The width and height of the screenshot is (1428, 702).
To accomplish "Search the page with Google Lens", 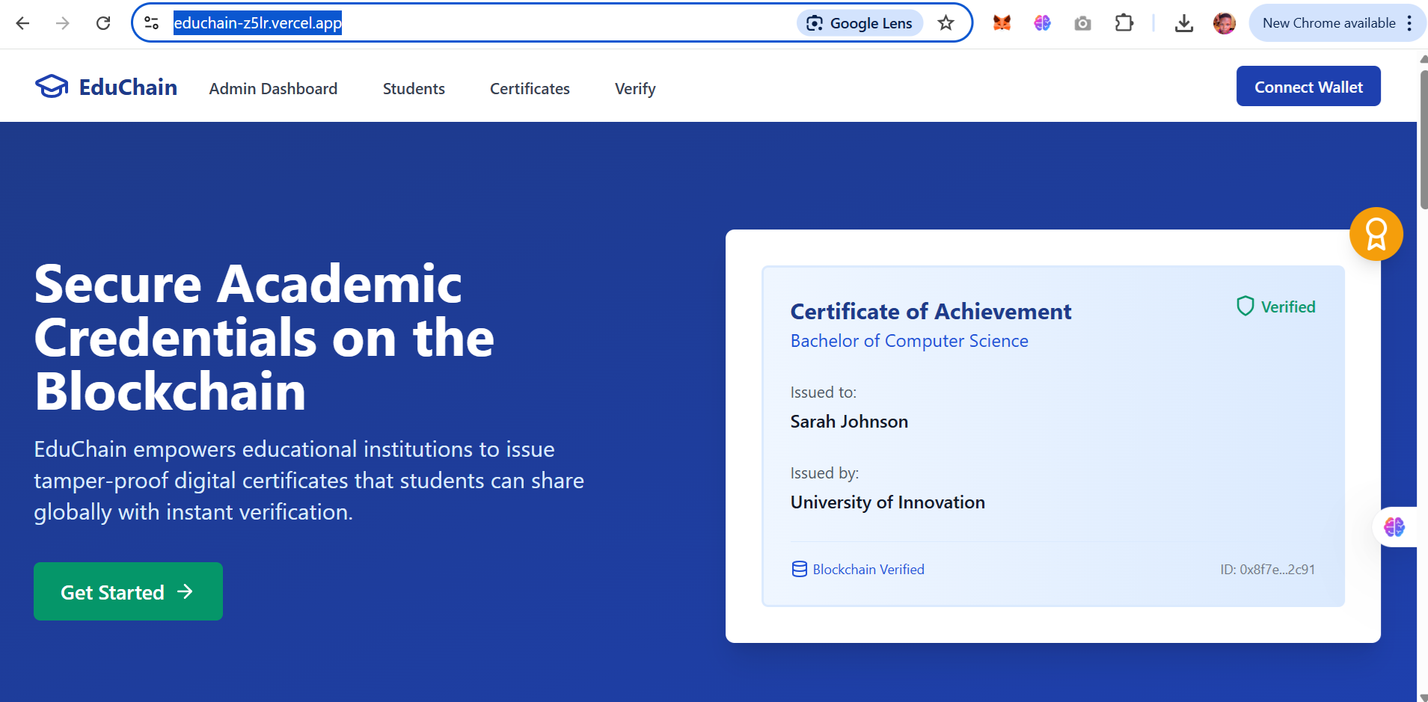I will pyautogui.click(x=859, y=22).
